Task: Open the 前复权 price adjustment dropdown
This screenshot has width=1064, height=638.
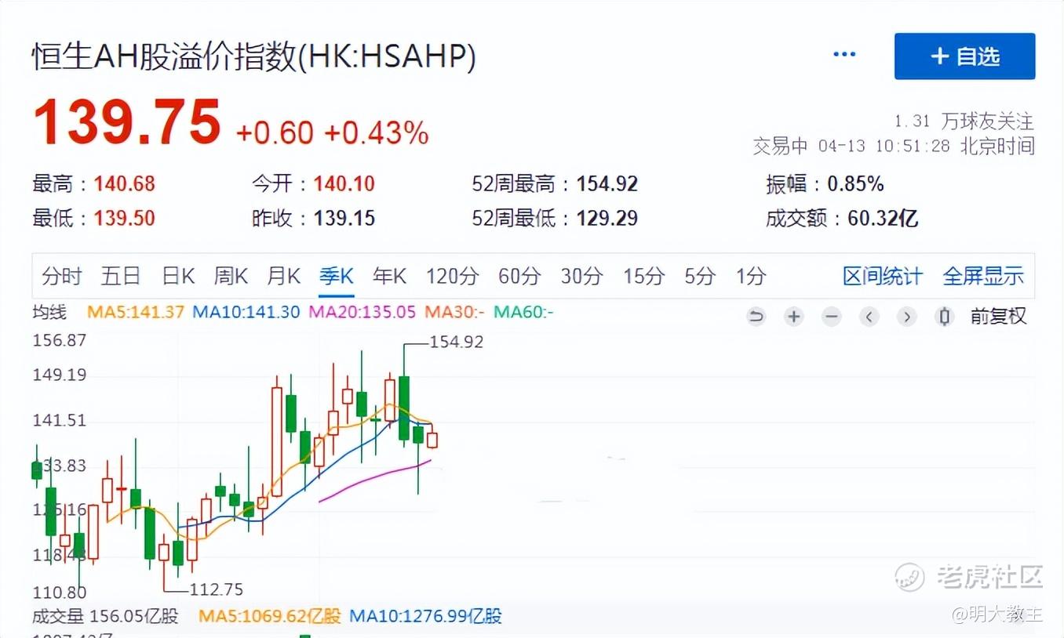Action: [998, 317]
